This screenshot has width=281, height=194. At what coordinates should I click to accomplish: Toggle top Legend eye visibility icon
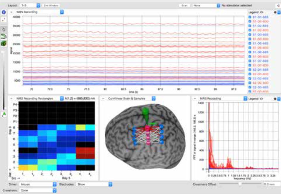[262, 12]
